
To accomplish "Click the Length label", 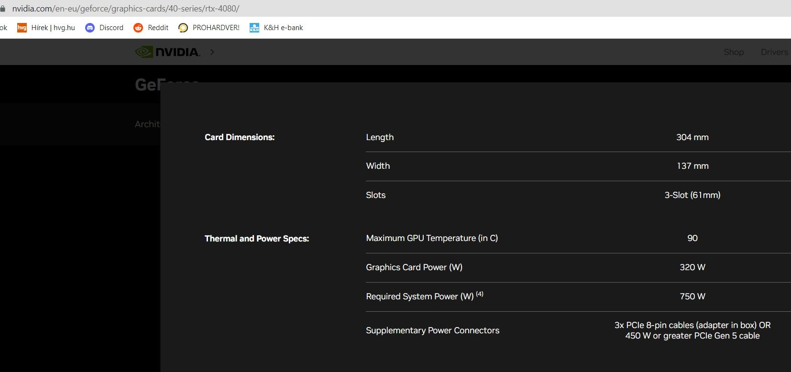I will pyautogui.click(x=380, y=137).
